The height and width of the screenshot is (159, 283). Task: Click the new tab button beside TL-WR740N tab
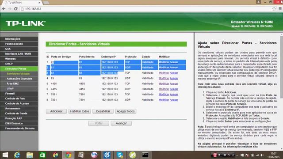click(x=46, y=3)
